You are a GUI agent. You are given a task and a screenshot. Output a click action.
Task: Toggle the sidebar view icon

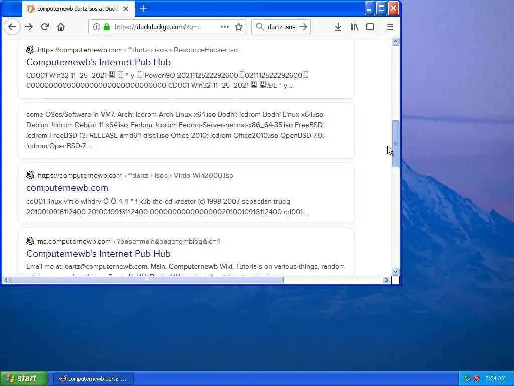tap(370, 27)
